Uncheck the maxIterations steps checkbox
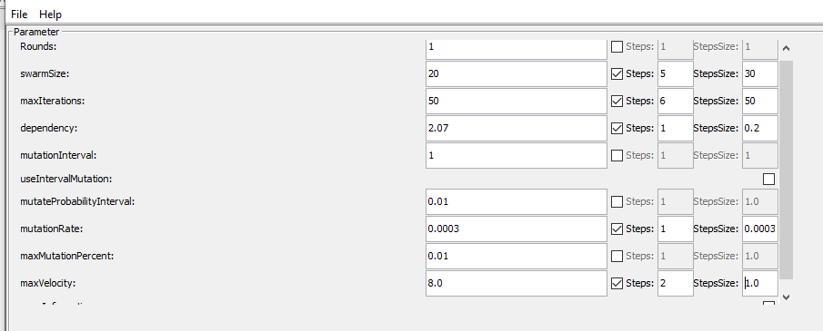This screenshot has height=331, width=823. point(617,101)
